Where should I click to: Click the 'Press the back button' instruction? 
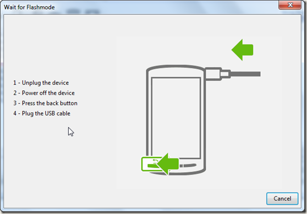click(x=50, y=103)
